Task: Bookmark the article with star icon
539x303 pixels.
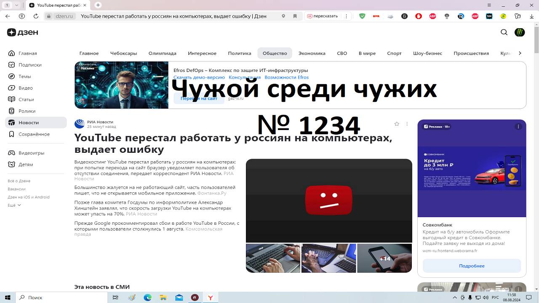Action: pos(397,124)
